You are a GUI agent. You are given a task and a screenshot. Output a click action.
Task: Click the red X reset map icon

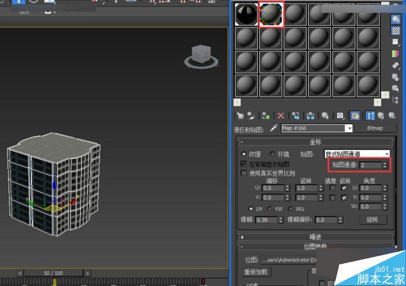[x=281, y=116]
